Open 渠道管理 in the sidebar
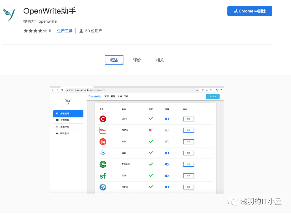Screen dimensions: 291x214 pos(68,113)
